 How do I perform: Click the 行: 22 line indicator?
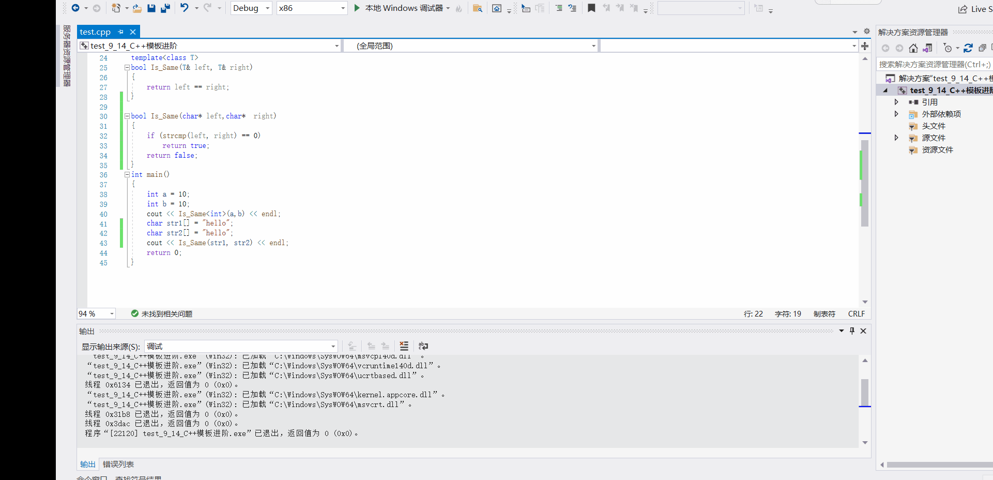pyautogui.click(x=753, y=313)
